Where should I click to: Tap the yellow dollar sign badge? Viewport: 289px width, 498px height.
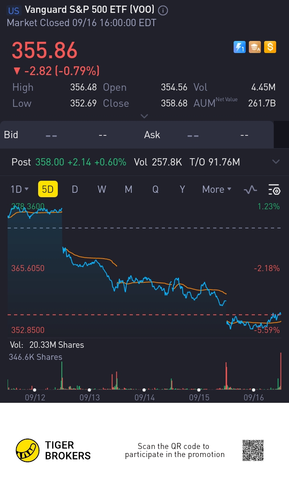click(x=270, y=47)
